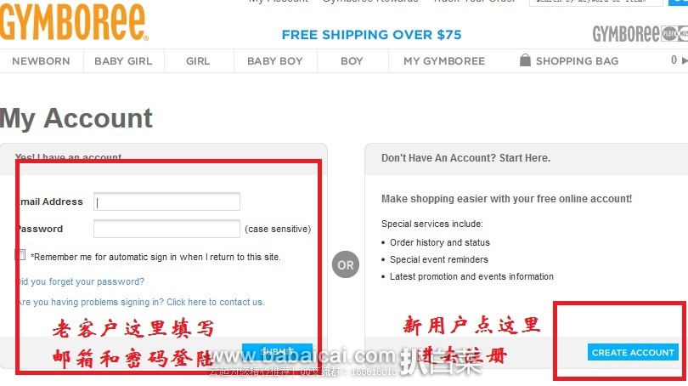Open the BABY GIRL menu
Screen dimensions: 688x386
(x=123, y=61)
